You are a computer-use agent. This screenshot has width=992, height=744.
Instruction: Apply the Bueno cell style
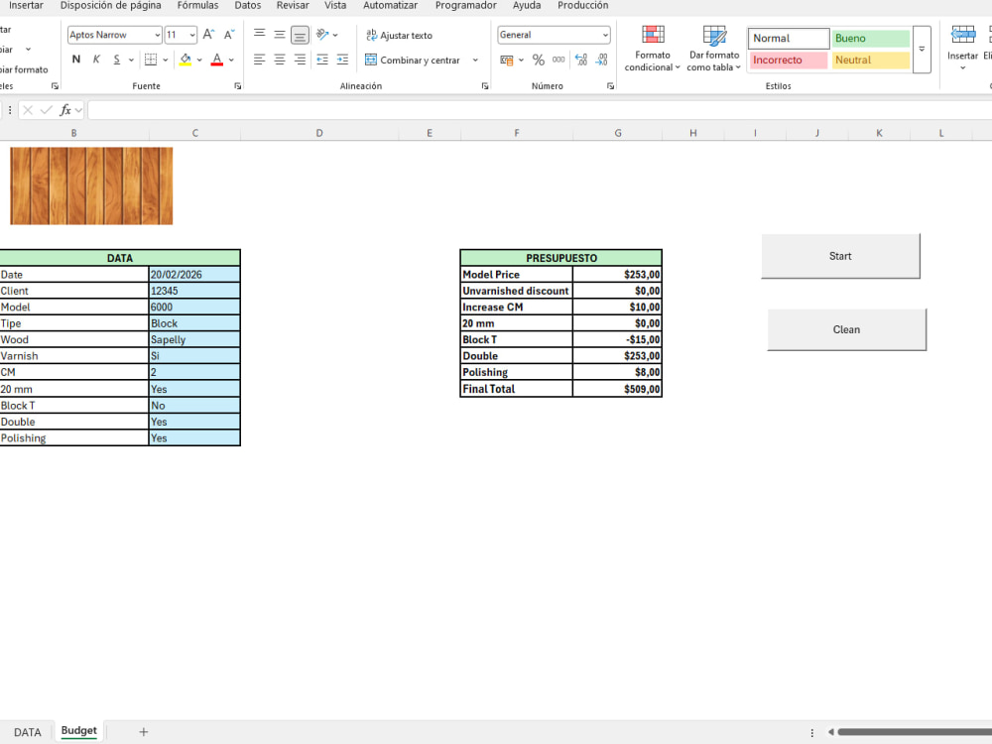871,38
